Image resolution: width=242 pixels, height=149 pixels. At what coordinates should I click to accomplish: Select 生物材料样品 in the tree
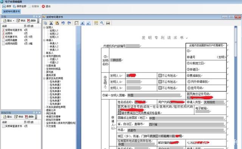[x=53, y=69]
